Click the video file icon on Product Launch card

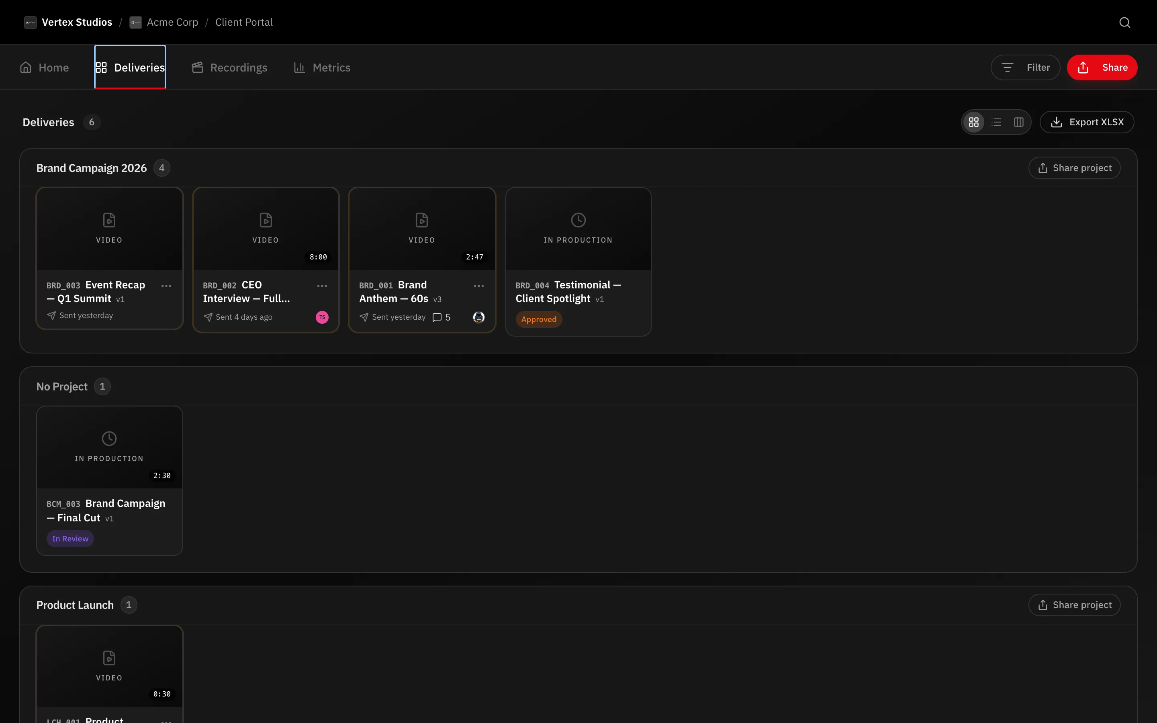tap(110, 658)
